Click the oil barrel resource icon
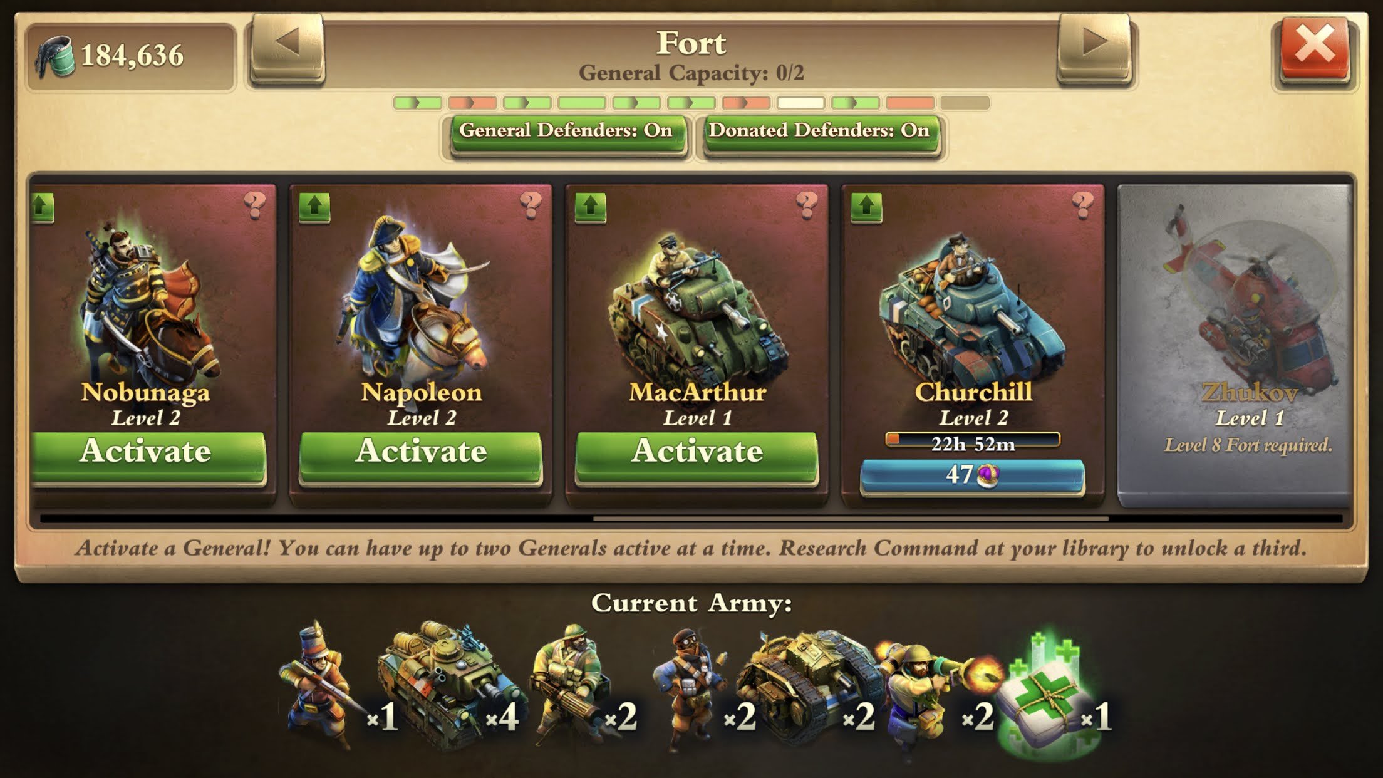This screenshot has height=778, width=1383. point(56,56)
